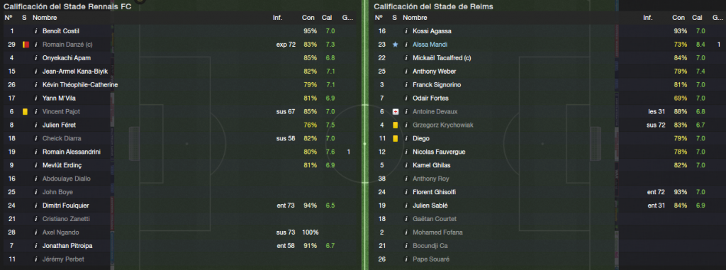Sort Reims table by Cal column

tap(698, 18)
